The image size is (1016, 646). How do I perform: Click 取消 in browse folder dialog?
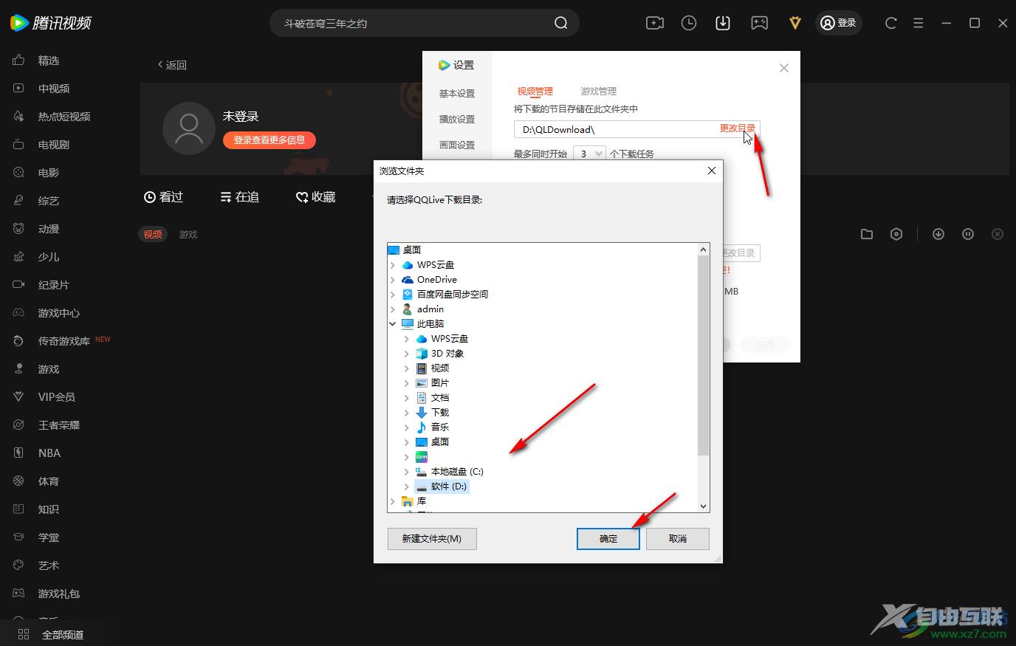pyautogui.click(x=678, y=539)
